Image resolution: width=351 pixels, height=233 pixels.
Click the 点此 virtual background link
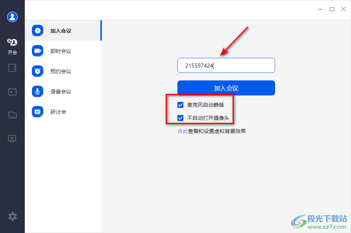182,131
